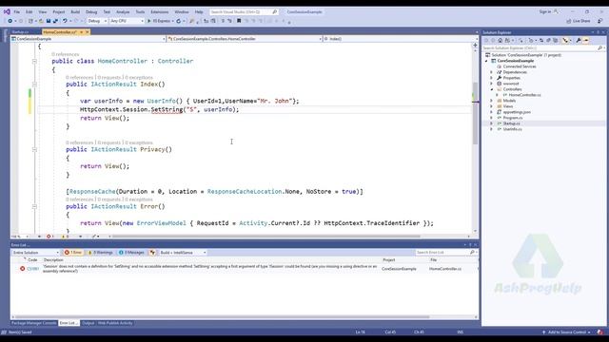Select UserInfo.cs in Solution Explorer
609x342 pixels.
[x=512, y=129]
